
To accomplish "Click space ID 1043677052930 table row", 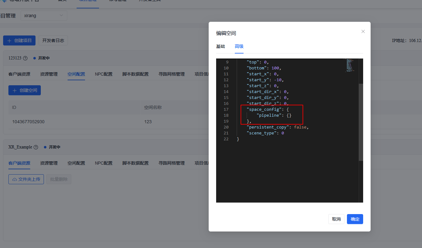I will point(28,122).
